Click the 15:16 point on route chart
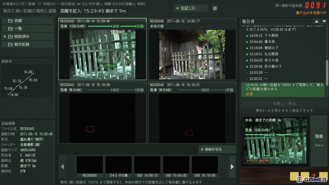 (17, 86)
